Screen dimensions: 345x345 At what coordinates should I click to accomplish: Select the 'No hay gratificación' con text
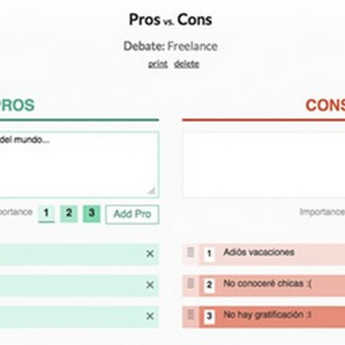click(267, 315)
